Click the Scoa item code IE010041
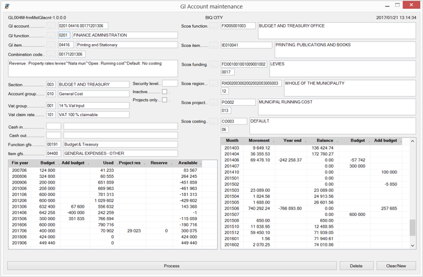 (x=247, y=45)
